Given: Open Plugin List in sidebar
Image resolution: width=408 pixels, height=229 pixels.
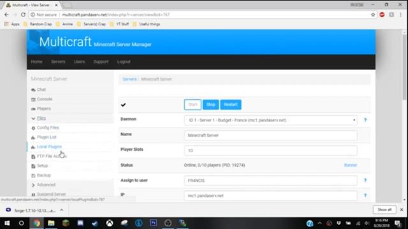Looking at the screenshot, I should pos(47,137).
